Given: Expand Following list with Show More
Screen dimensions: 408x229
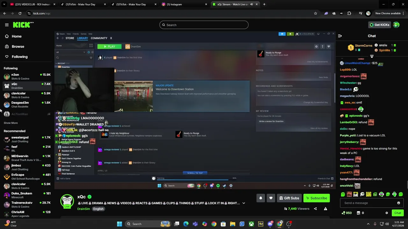Looking at the screenshot, I should coord(11,123).
